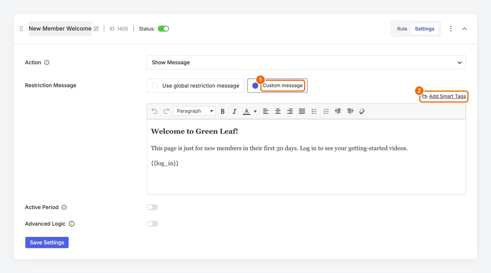Click the drag handle beside New Member Welcome

(x=21, y=29)
